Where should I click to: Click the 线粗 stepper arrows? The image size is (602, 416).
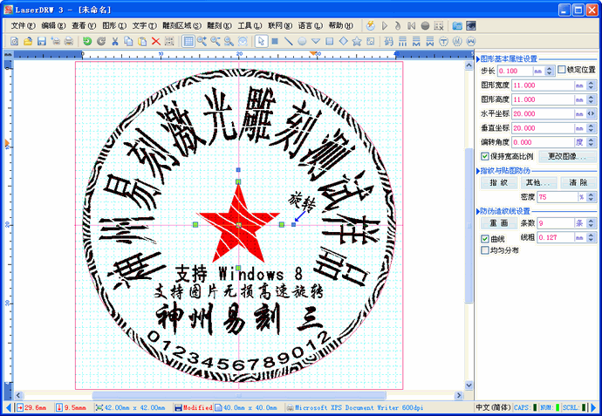click(x=592, y=237)
